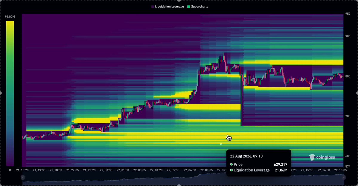This screenshot has height=186, width=358.
Task: Click the '22, 00:35' time axis label
Action: [106, 170]
